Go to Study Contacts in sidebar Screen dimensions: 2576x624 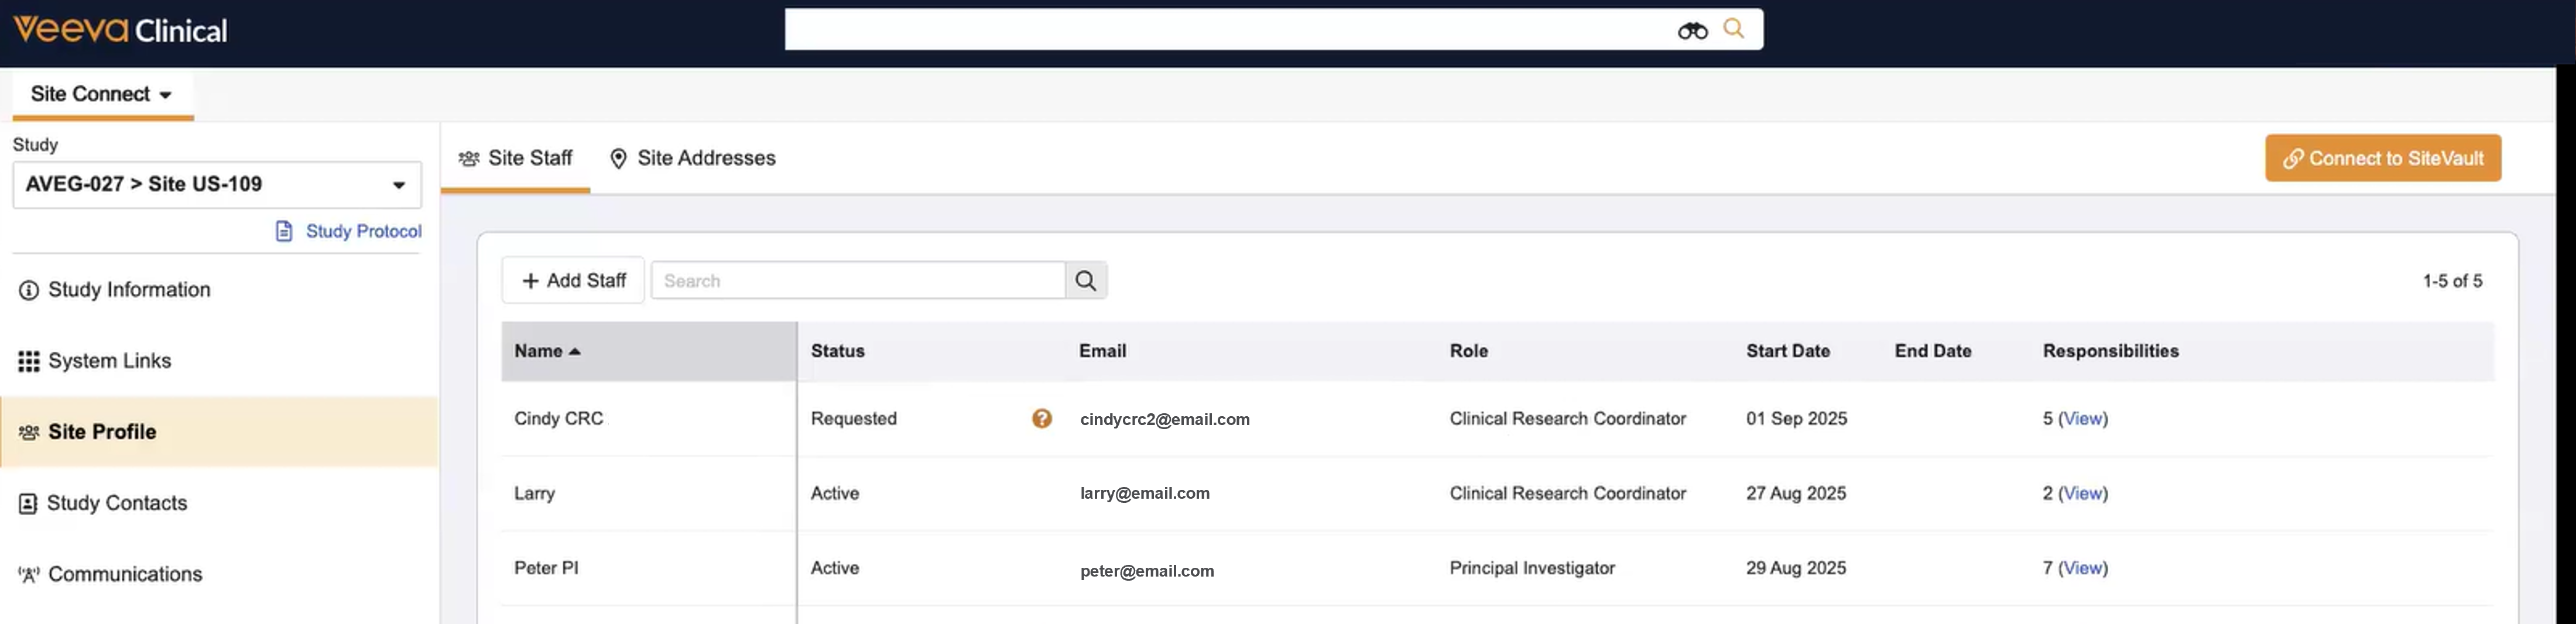pyautogui.click(x=117, y=503)
